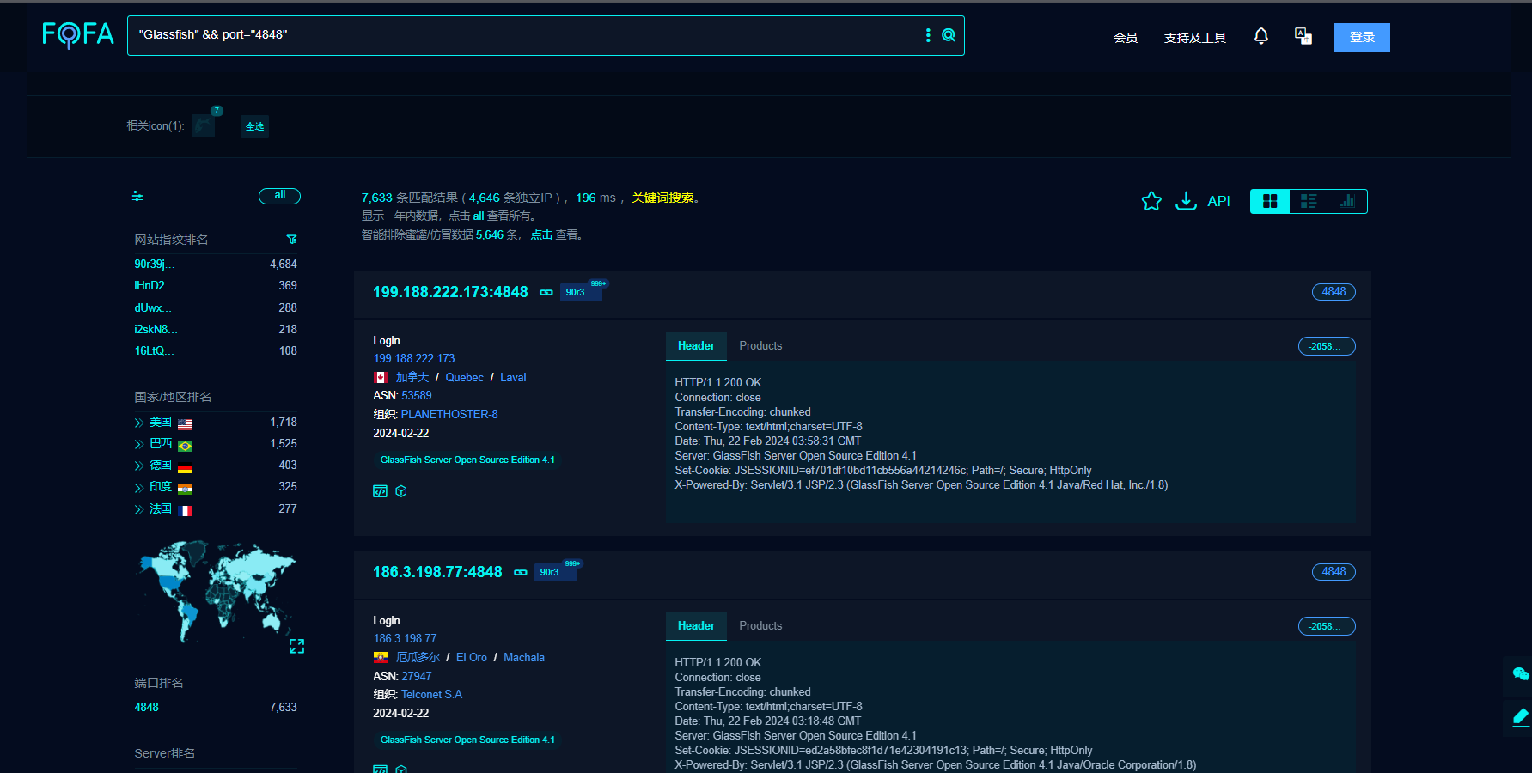The image size is (1532, 773).
Task: Click organization Telconet S.A link
Action: tap(431, 695)
